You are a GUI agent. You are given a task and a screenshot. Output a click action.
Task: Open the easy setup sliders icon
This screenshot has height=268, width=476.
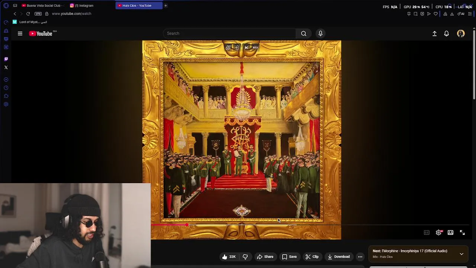click(x=470, y=14)
